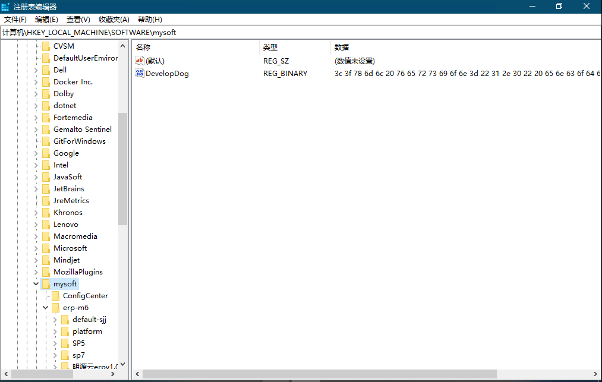Select the mysoft folder icon
This screenshot has height=382, width=602.
[x=46, y=284]
